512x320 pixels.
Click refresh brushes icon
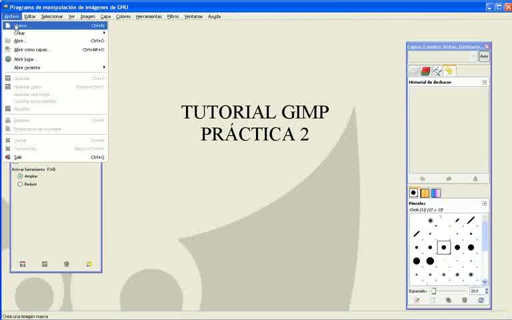pyautogui.click(x=481, y=301)
